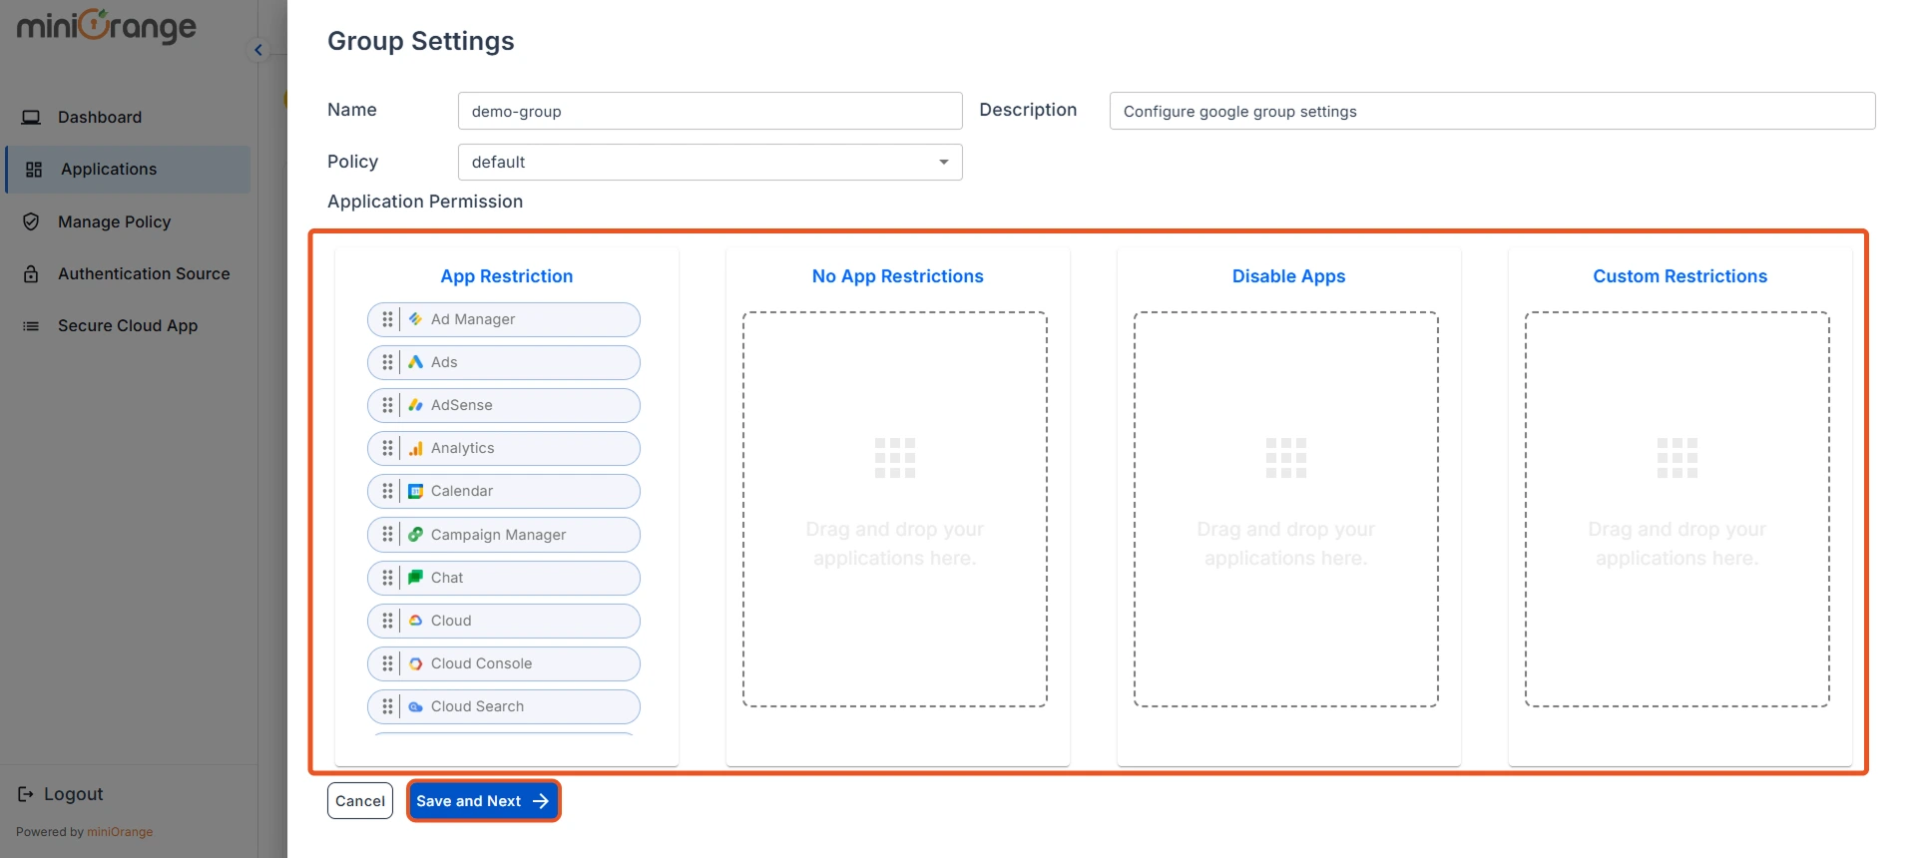
Task: Select the Chat app label
Action: click(x=447, y=578)
